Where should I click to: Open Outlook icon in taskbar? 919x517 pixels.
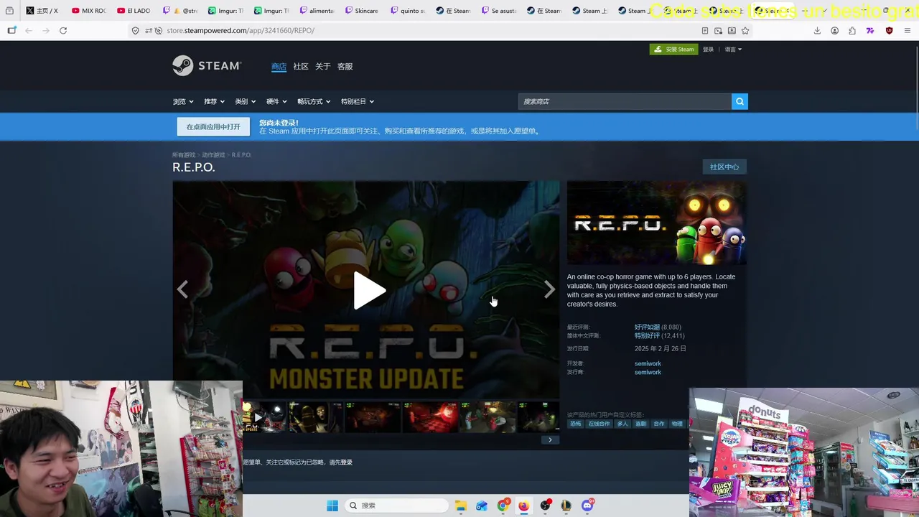[x=482, y=506]
